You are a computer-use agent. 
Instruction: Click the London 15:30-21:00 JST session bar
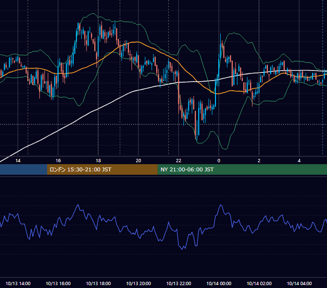(102, 169)
